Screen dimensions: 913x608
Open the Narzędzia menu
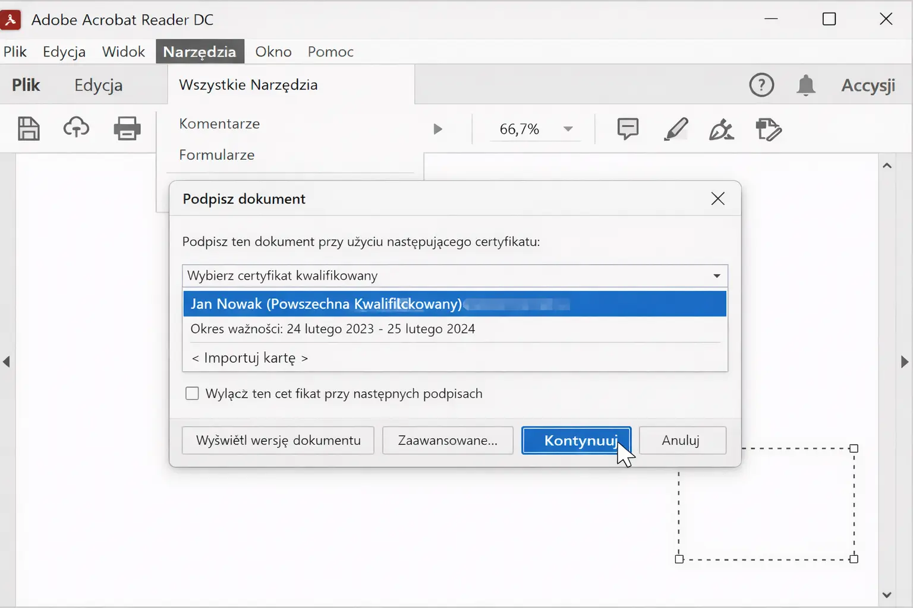tap(200, 52)
